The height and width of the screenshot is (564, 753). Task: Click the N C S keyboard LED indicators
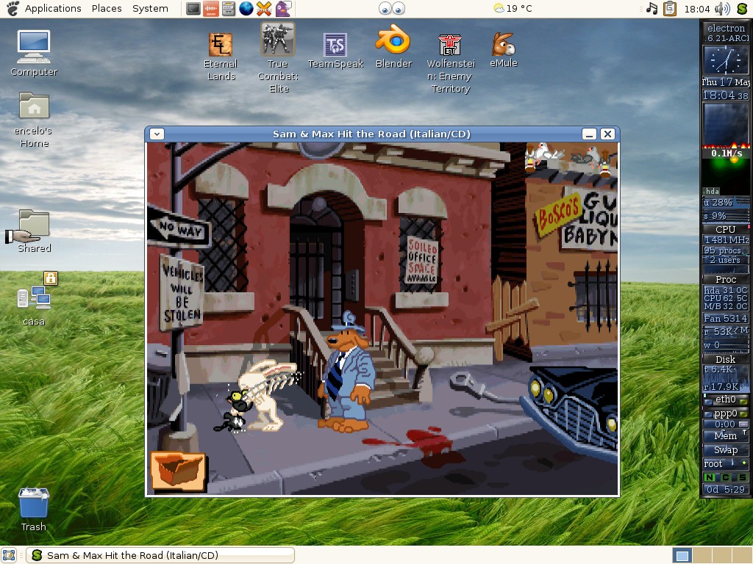click(725, 477)
